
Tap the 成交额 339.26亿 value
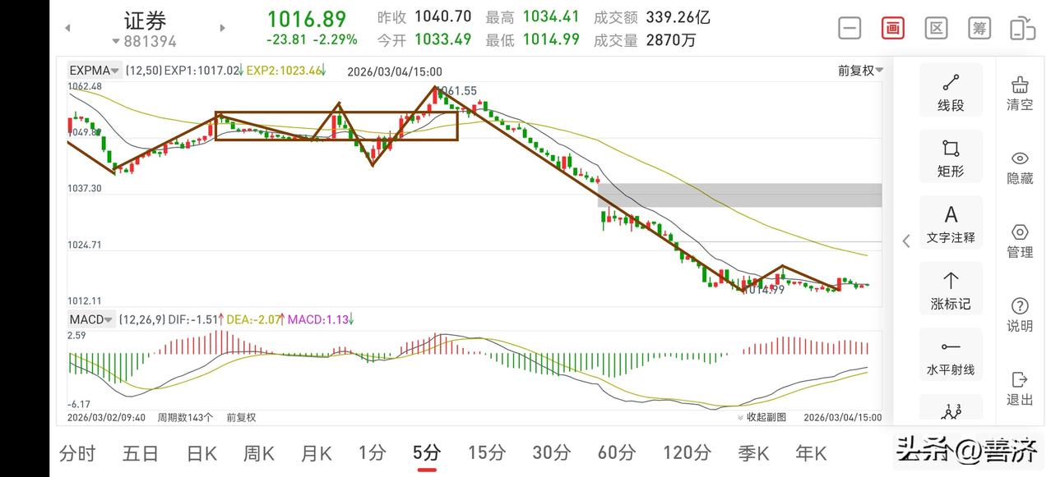point(678,17)
